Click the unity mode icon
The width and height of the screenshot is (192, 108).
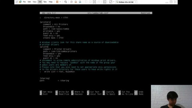(99, 2)
